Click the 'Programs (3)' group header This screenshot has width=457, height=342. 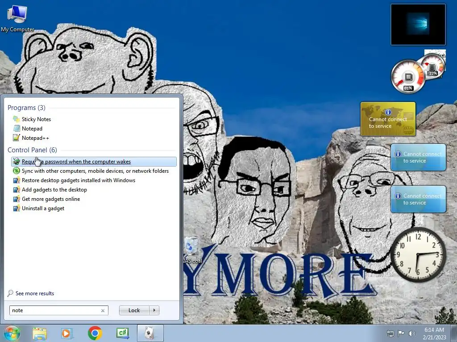(26, 108)
